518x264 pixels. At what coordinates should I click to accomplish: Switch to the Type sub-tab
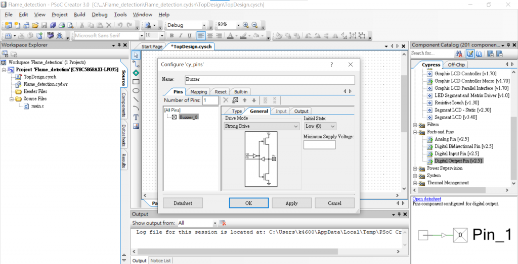[237, 111]
